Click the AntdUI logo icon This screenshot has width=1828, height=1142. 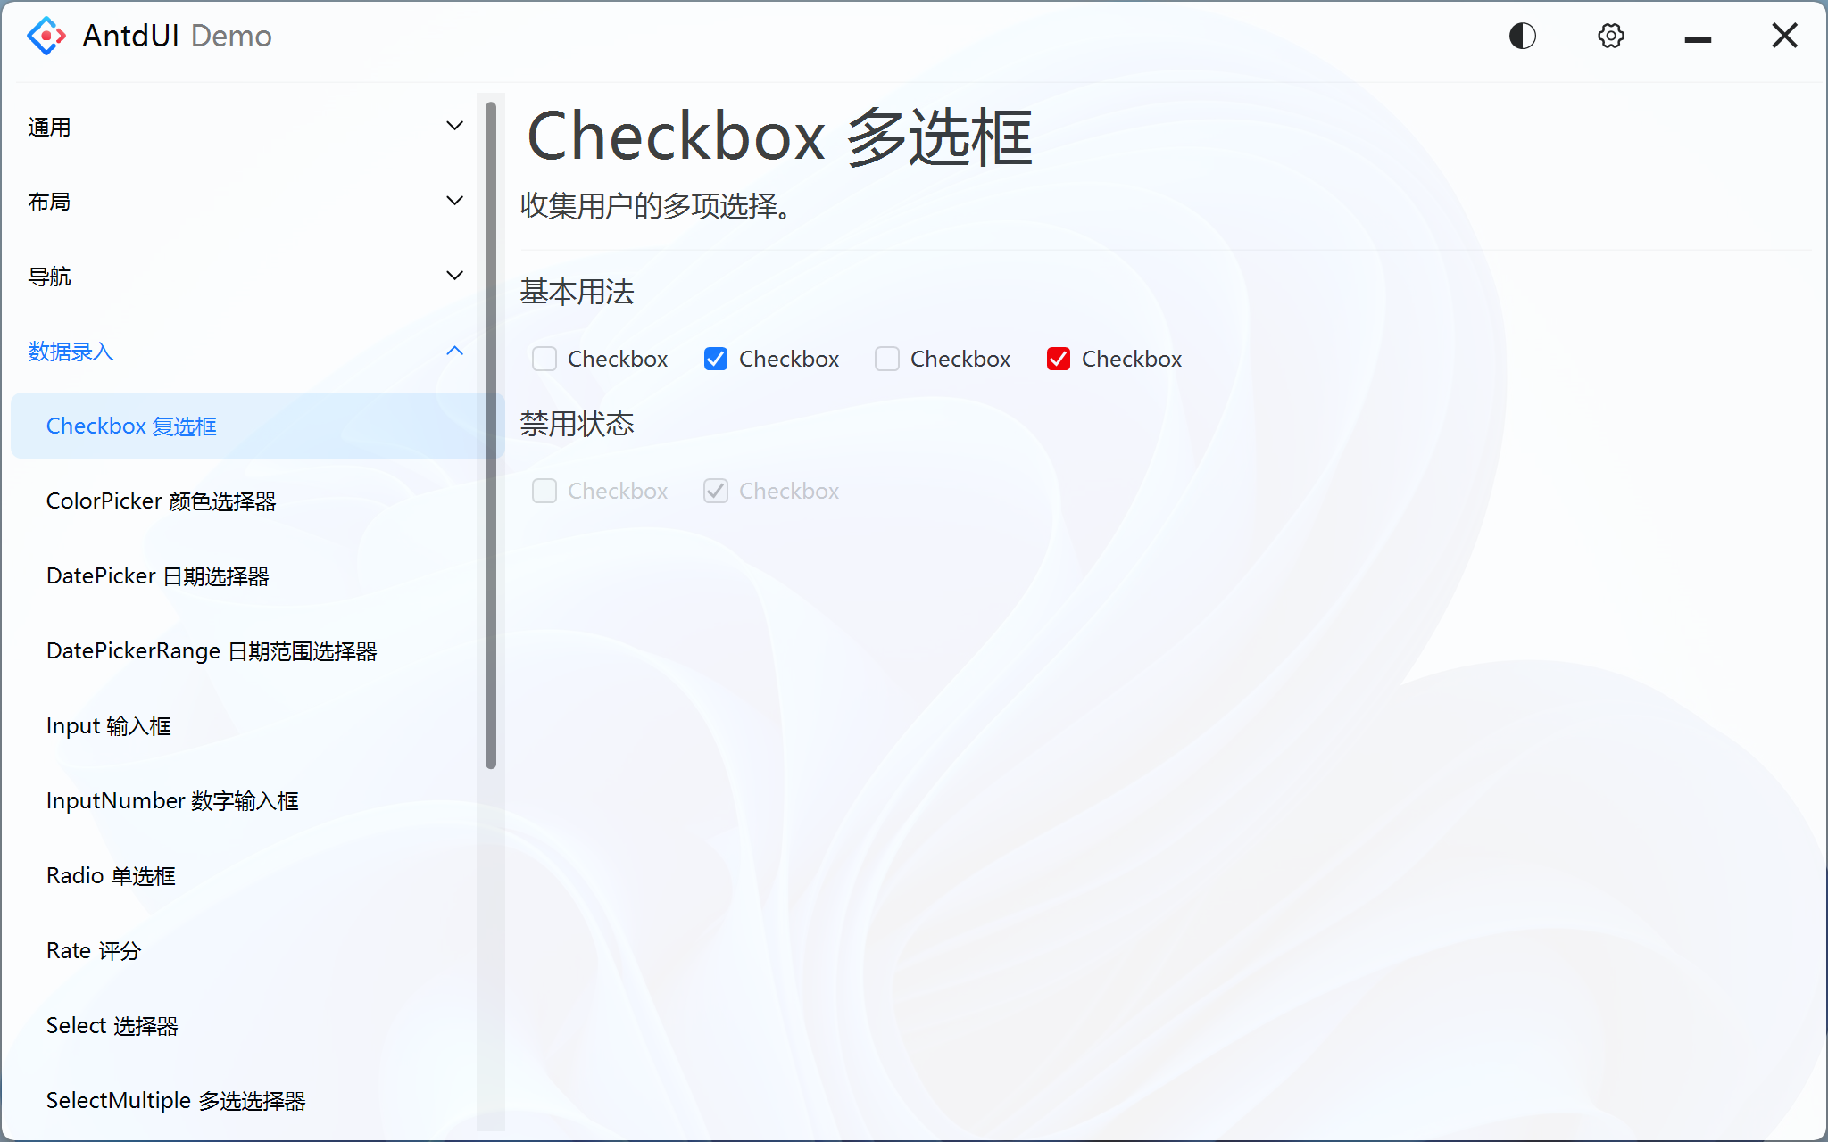(46, 36)
